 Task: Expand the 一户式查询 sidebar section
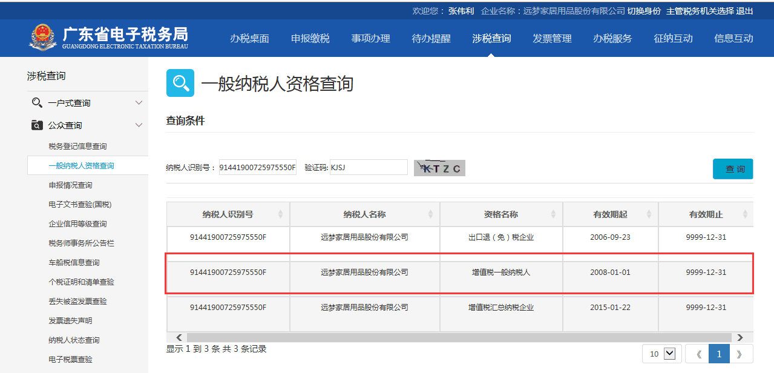[139, 103]
